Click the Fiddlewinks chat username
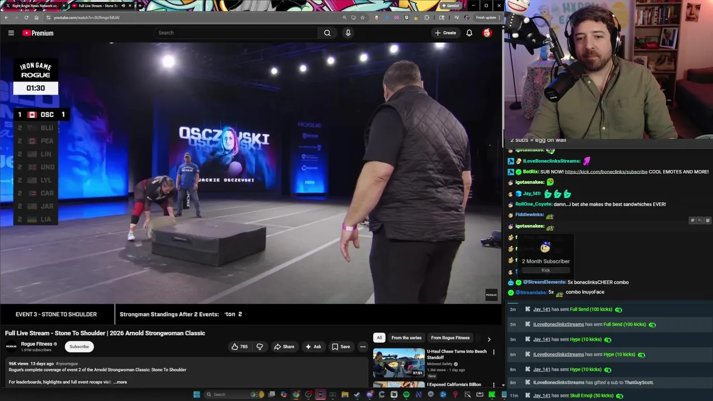This screenshot has height=401, width=713. [529, 215]
